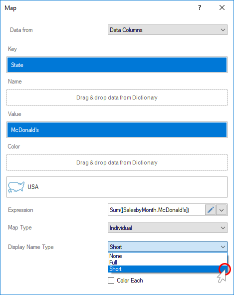Screen dimensions: 234x295
Task: Click the Name drop data area
Action: point(117,97)
